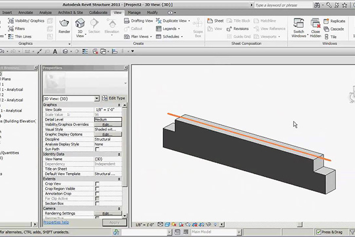Click the Switch Windows icon

point(299,23)
